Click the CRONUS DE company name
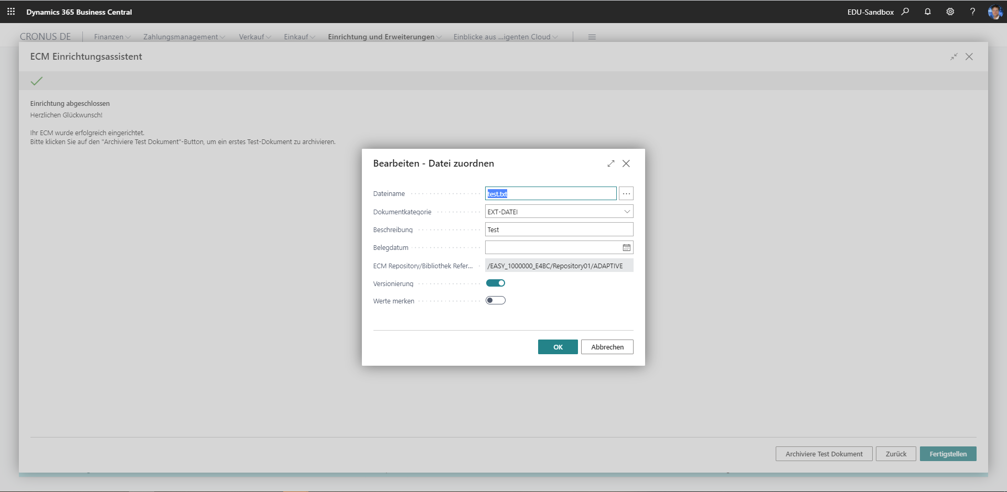1007x492 pixels. point(45,37)
